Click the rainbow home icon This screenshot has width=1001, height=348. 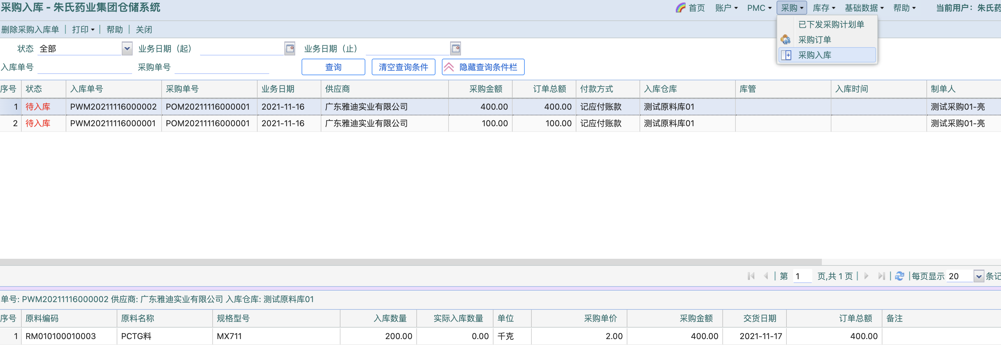click(680, 8)
